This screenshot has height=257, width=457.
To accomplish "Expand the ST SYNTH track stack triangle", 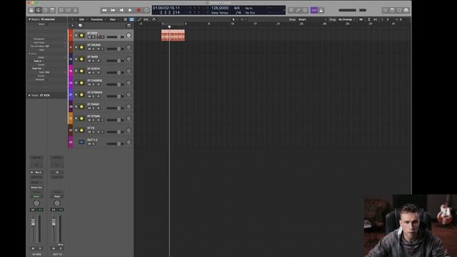I will coord(76,71).
